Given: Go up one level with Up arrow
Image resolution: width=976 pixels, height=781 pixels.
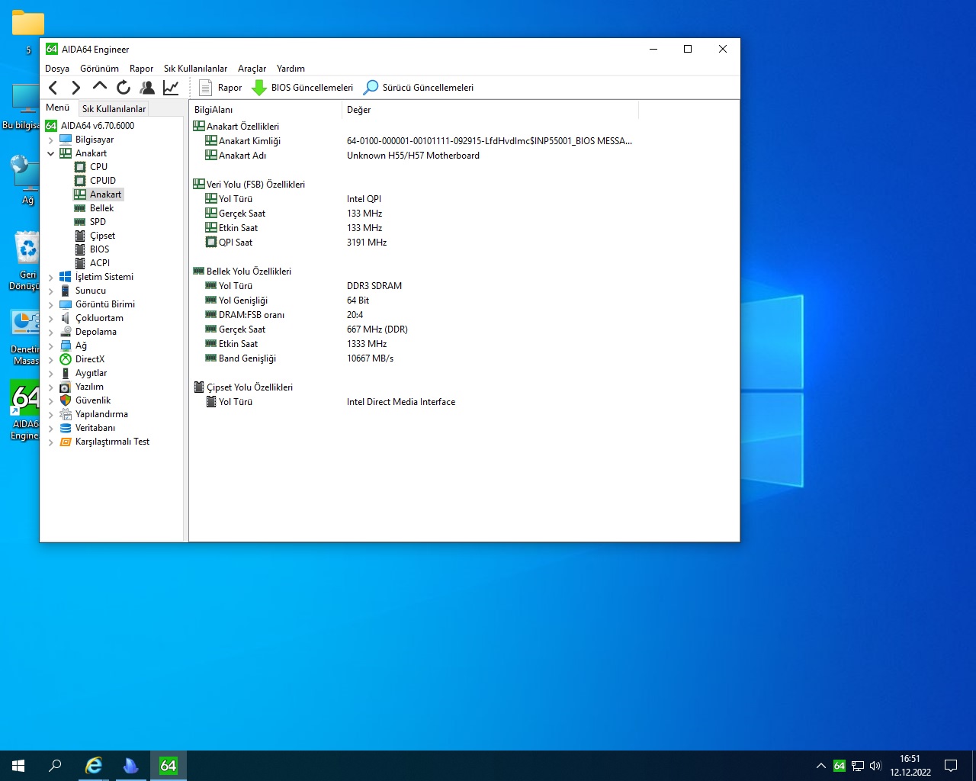Looking at the screenshot, I should [x=99, y=87].
